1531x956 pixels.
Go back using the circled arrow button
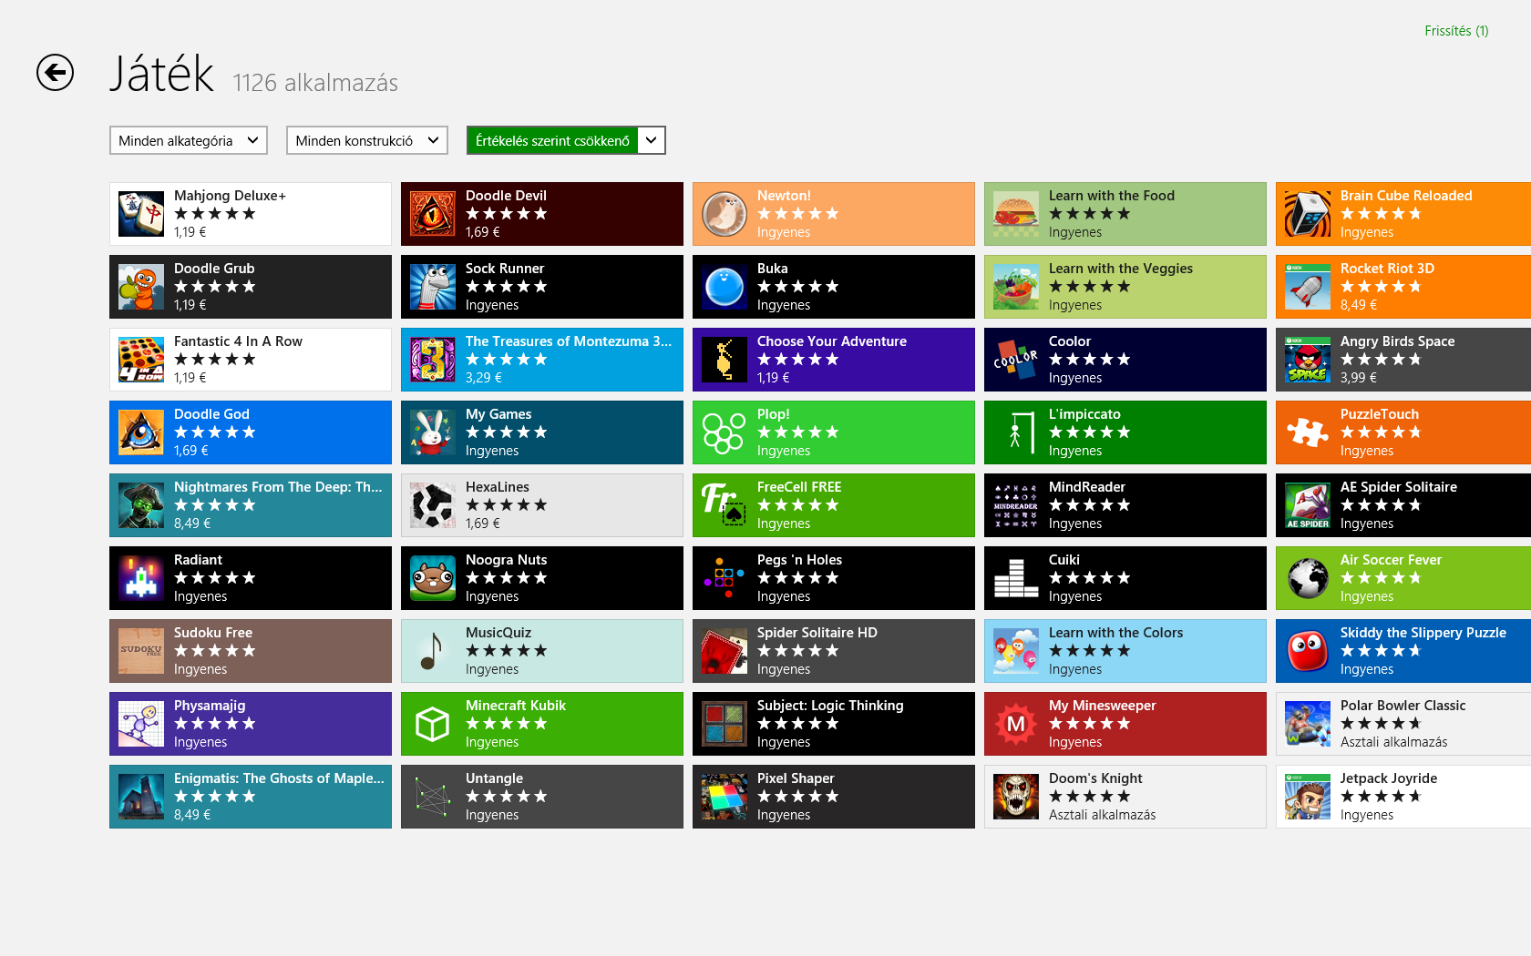(55, 73)
